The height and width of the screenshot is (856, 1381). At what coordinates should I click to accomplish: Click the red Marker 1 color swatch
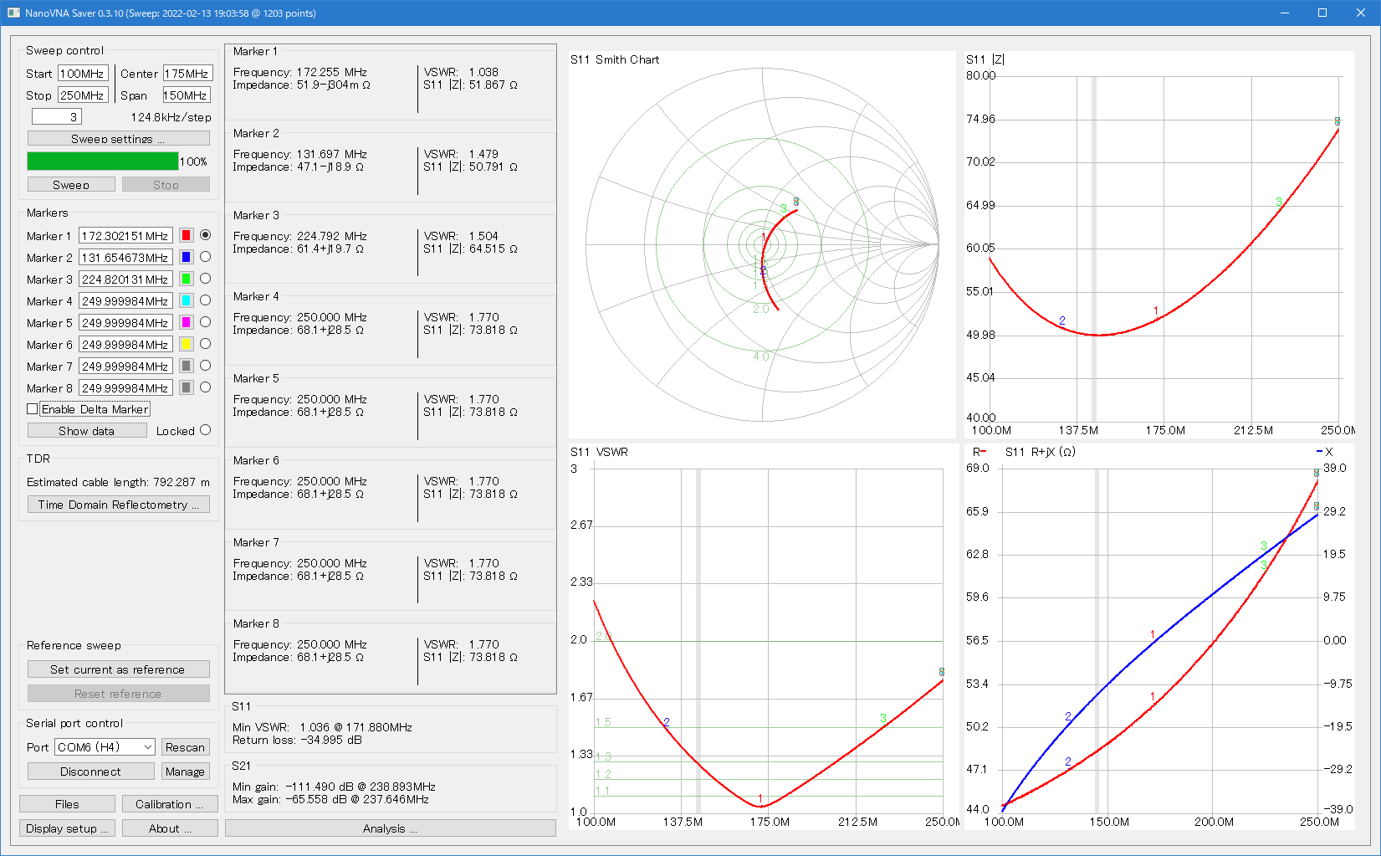tap(186, 236)
